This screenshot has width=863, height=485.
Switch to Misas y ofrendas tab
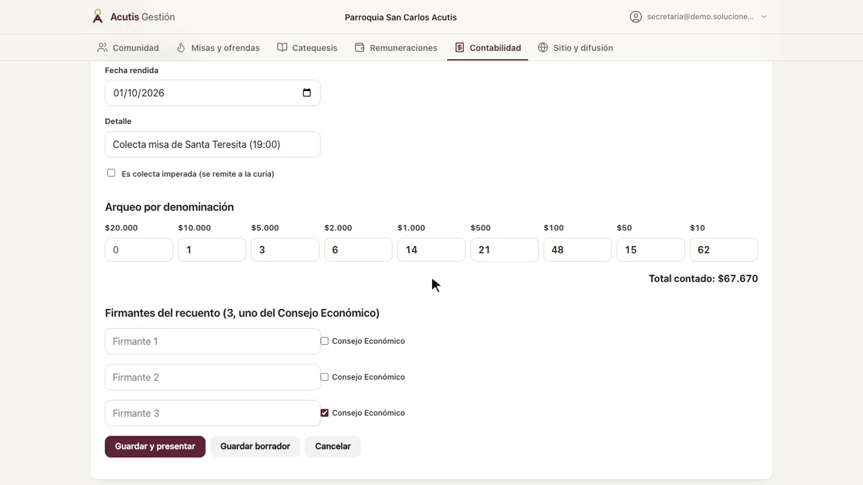[218, 47]
